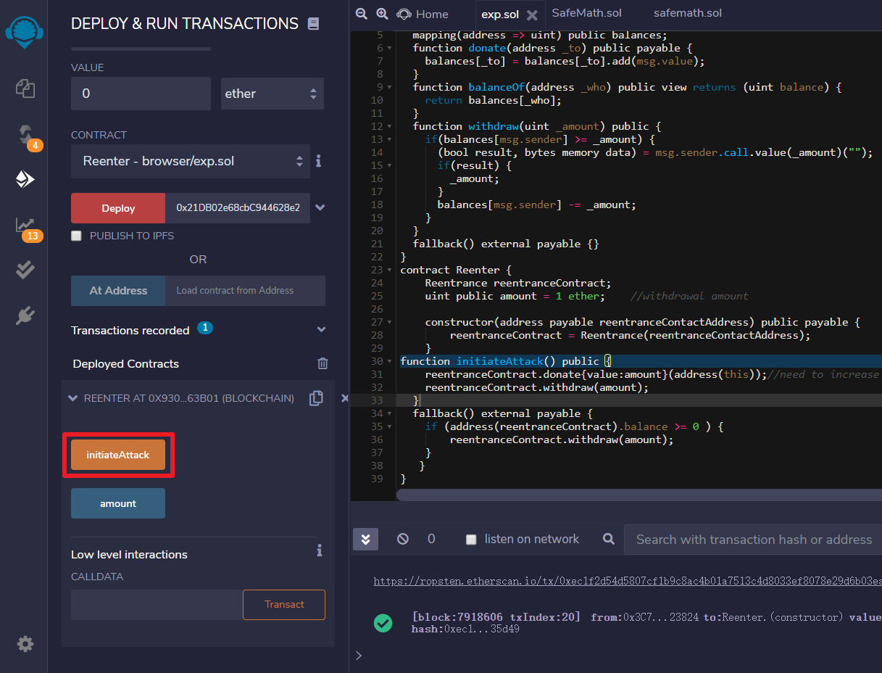Switch to the Home tab
This screenshot has width=882, height=673.
point(423,15)
